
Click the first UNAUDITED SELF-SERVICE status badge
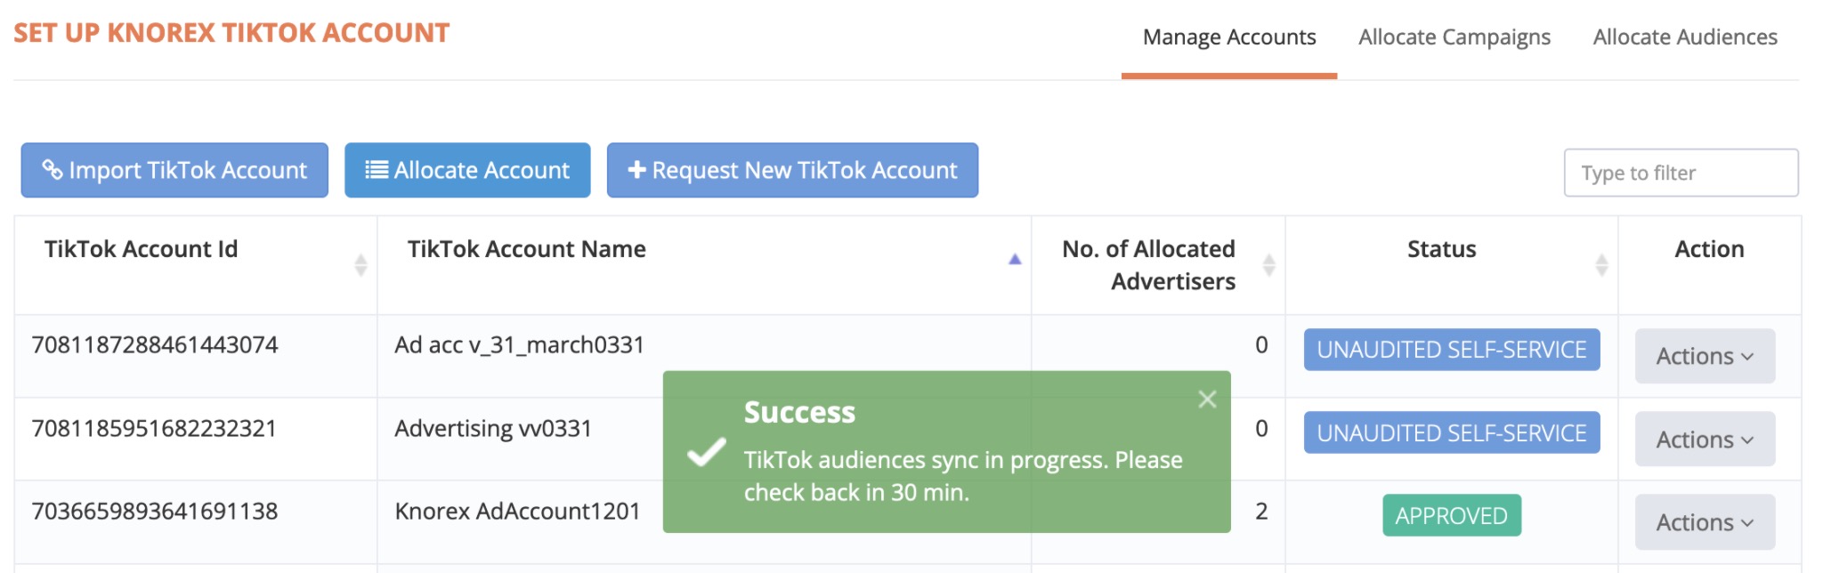pyautogui.click(x=1451, y=350)
